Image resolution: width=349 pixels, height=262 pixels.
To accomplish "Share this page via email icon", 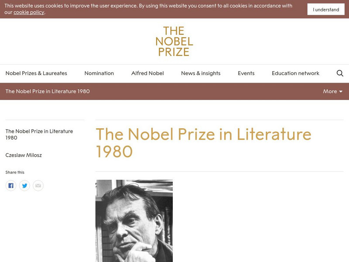I will 38,186.
